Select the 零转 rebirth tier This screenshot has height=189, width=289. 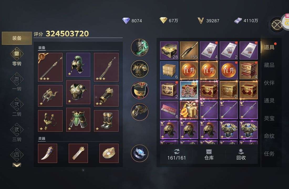(17, 56)
